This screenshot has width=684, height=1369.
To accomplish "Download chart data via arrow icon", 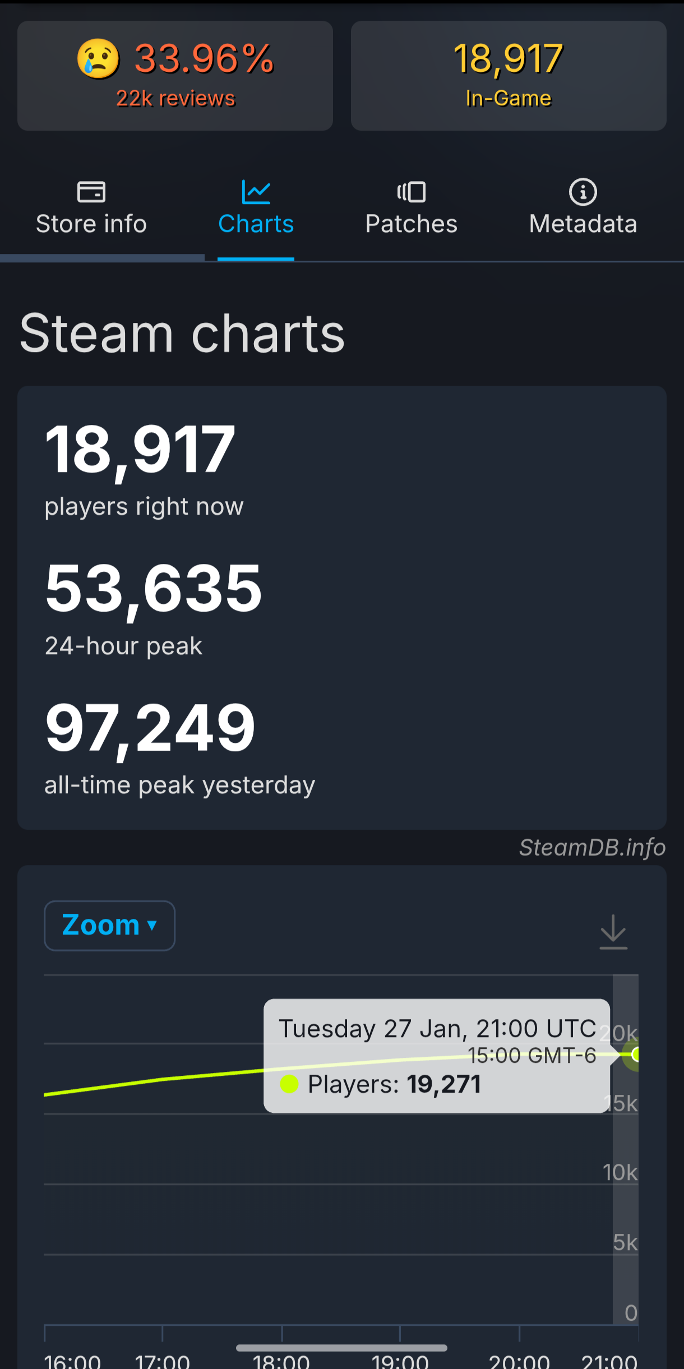I will point(613,932).
